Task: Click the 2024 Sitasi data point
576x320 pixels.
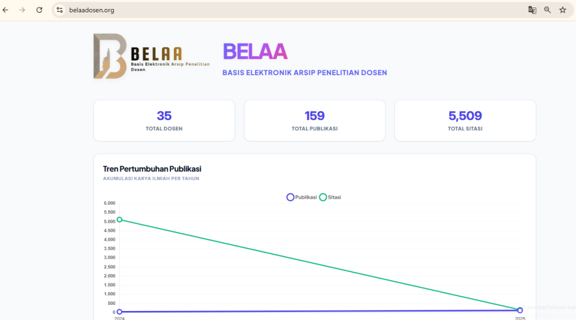Action: click(119, 220)
